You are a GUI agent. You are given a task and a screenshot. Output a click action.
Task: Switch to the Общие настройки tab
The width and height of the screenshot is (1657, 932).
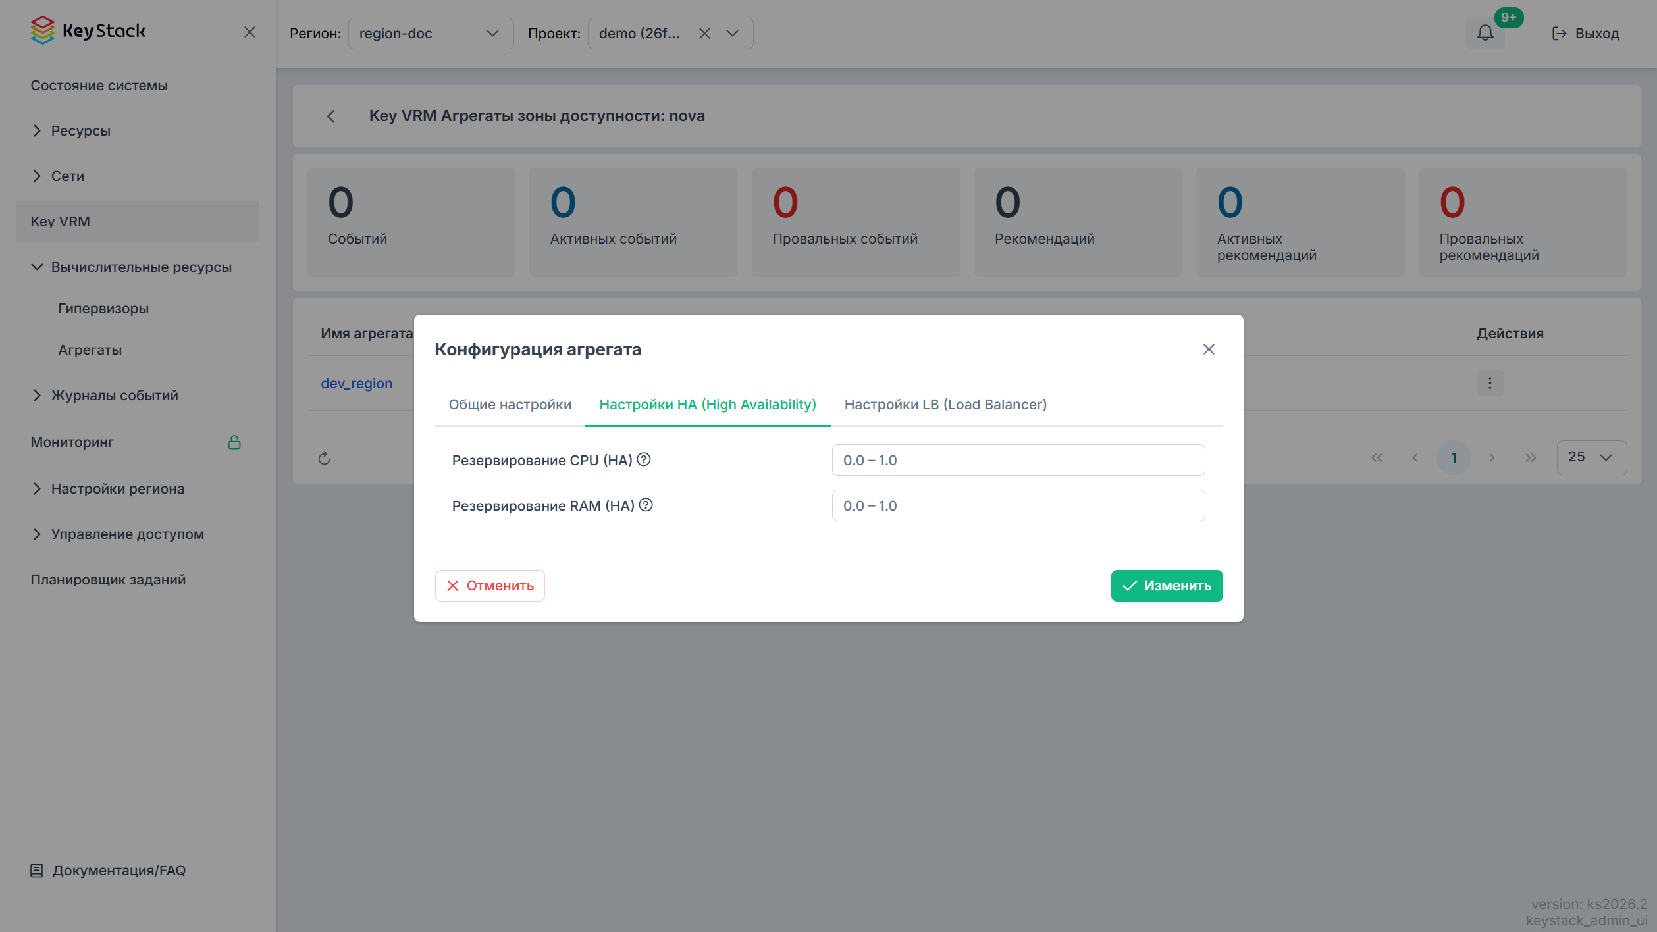pyautogui.click(x=510, y=405)
